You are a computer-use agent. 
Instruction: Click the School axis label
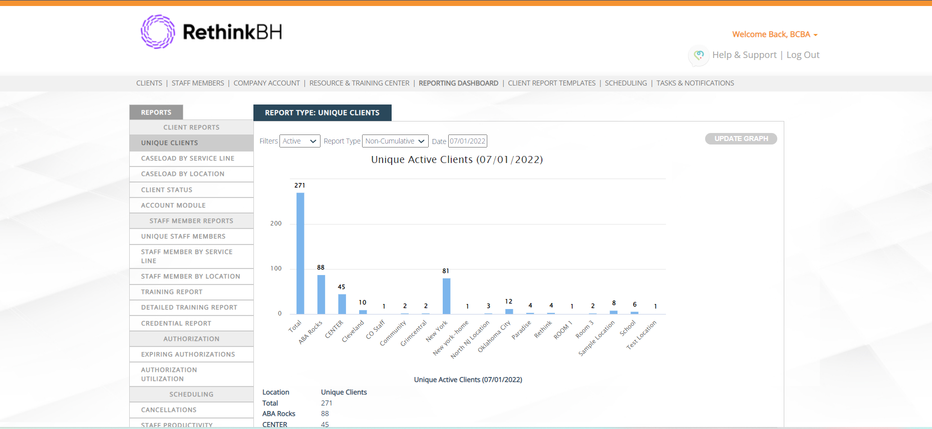click(628, 328)
